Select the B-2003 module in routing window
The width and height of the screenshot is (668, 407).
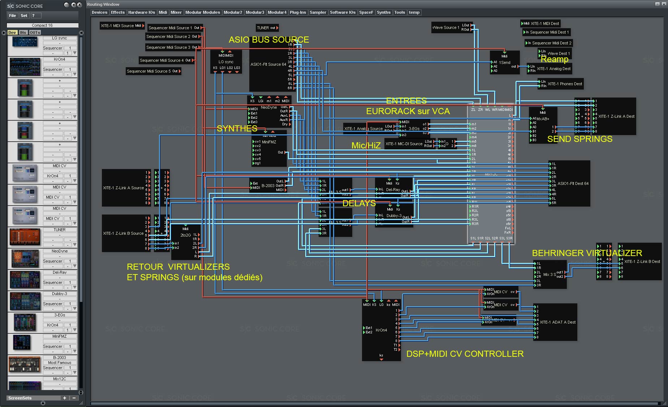pos(268,185)
